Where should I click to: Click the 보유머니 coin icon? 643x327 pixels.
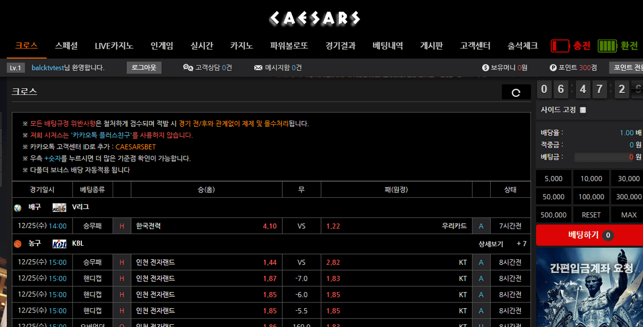[486, 68]
